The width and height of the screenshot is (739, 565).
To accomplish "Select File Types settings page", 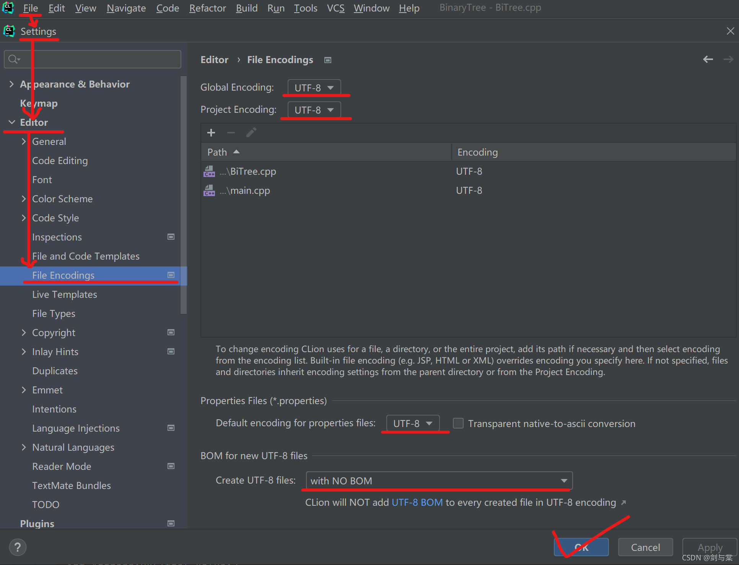I will click(54, 313).
